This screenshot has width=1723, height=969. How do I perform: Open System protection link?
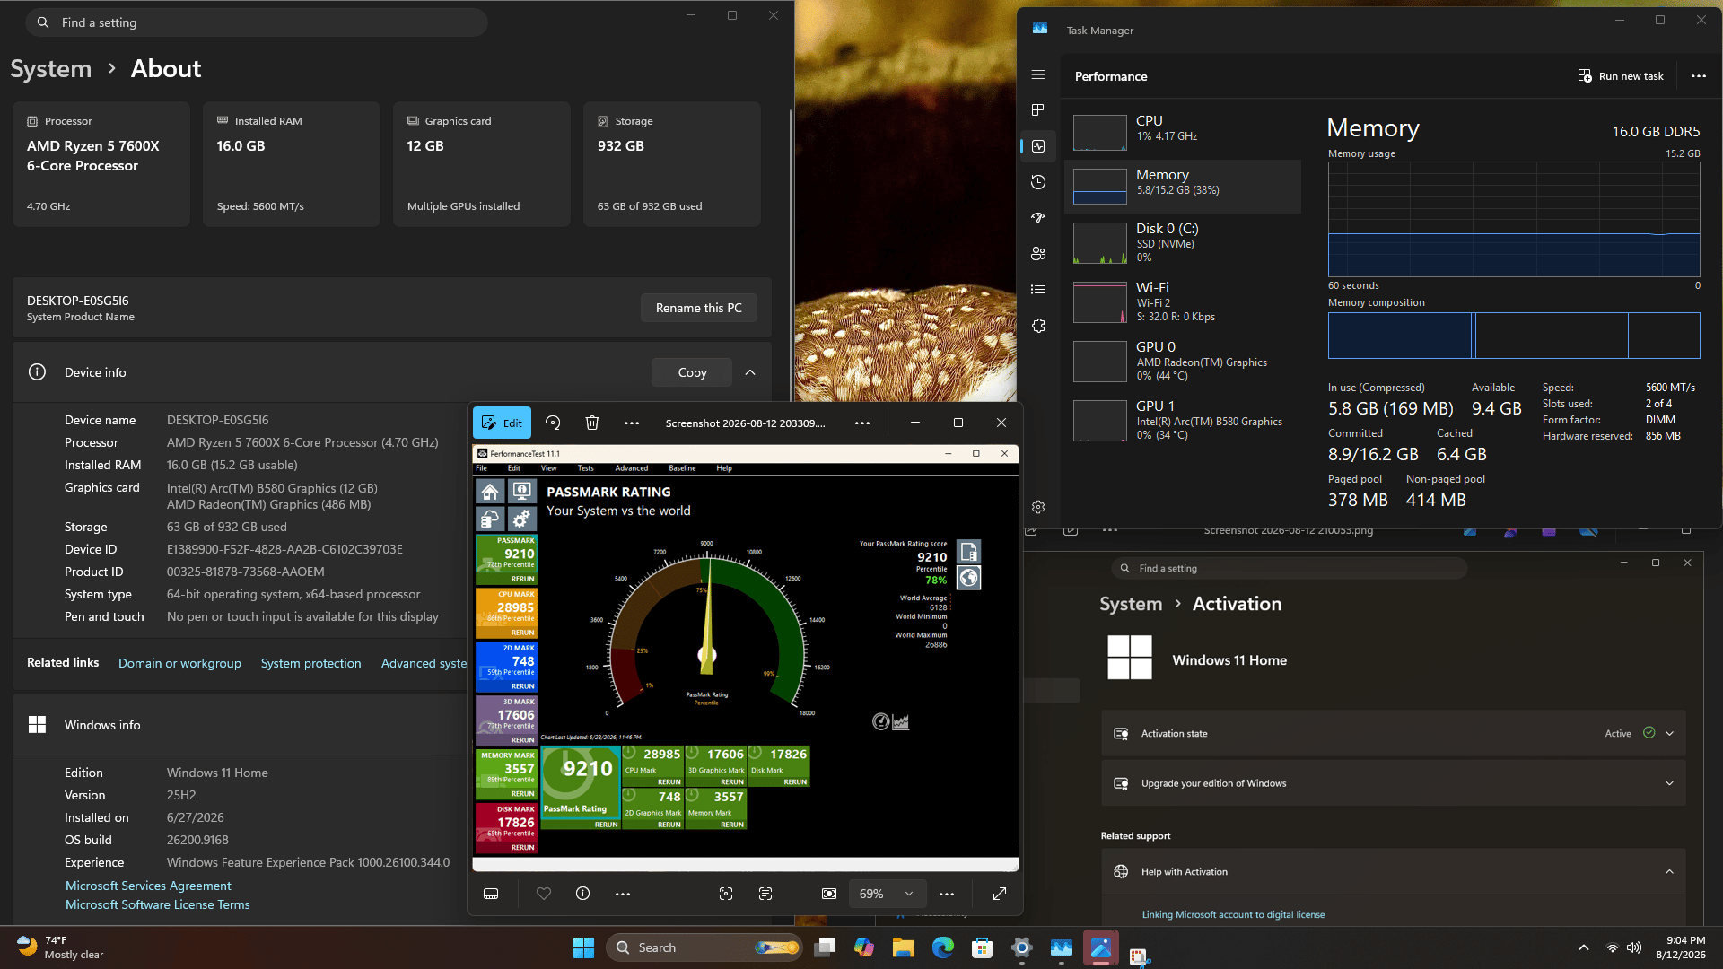(x=310, y=663)
